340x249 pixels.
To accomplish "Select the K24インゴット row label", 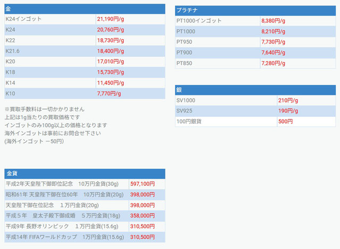I will click(x=23, y=19).
